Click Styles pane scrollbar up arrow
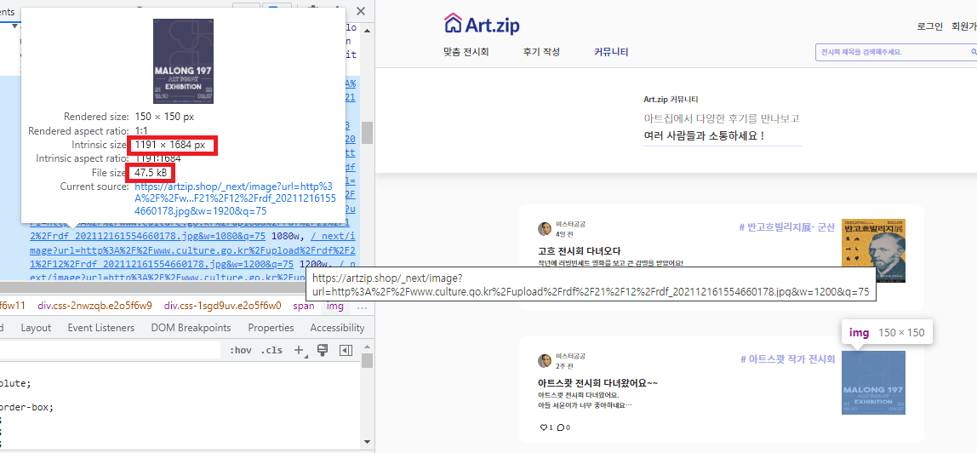Viewport: 977px width, 453px height. [368, 347]
